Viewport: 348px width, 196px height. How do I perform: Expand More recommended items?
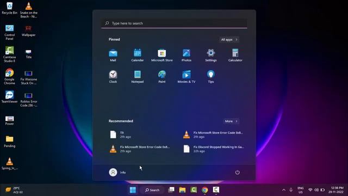pyautogui.click(x=231, y=121)
